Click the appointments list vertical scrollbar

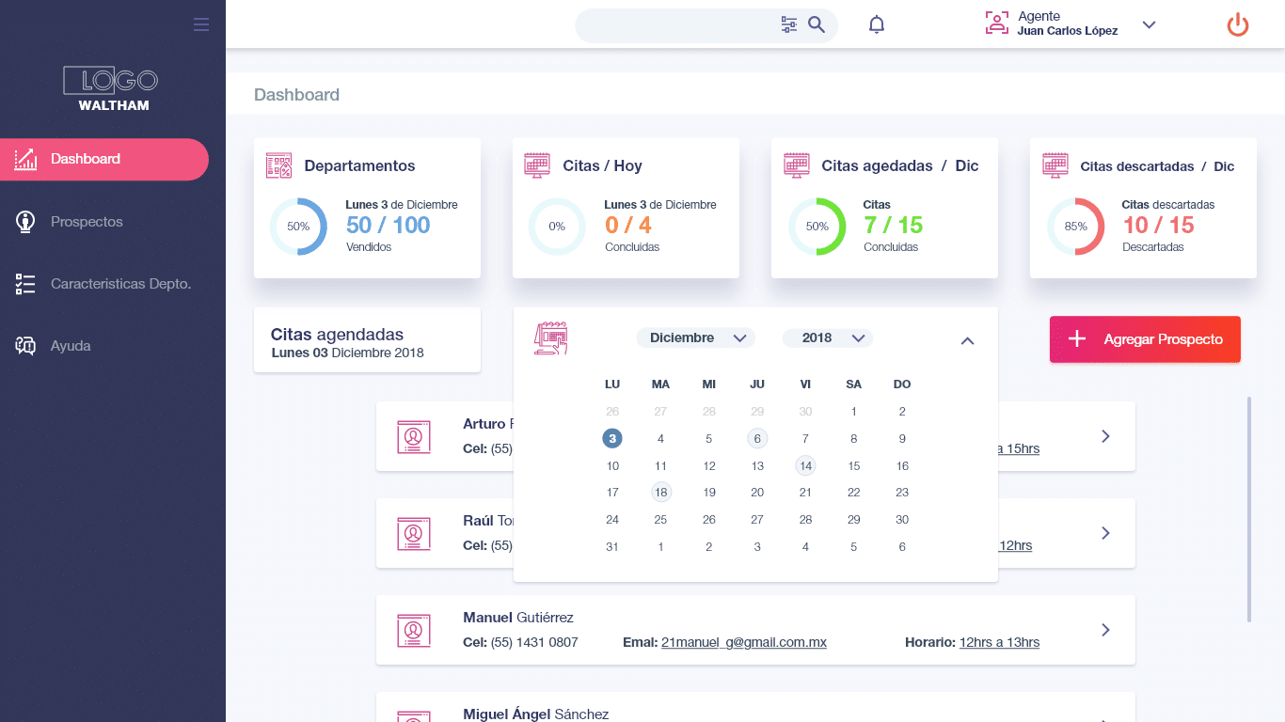(x=1249, y=509)
